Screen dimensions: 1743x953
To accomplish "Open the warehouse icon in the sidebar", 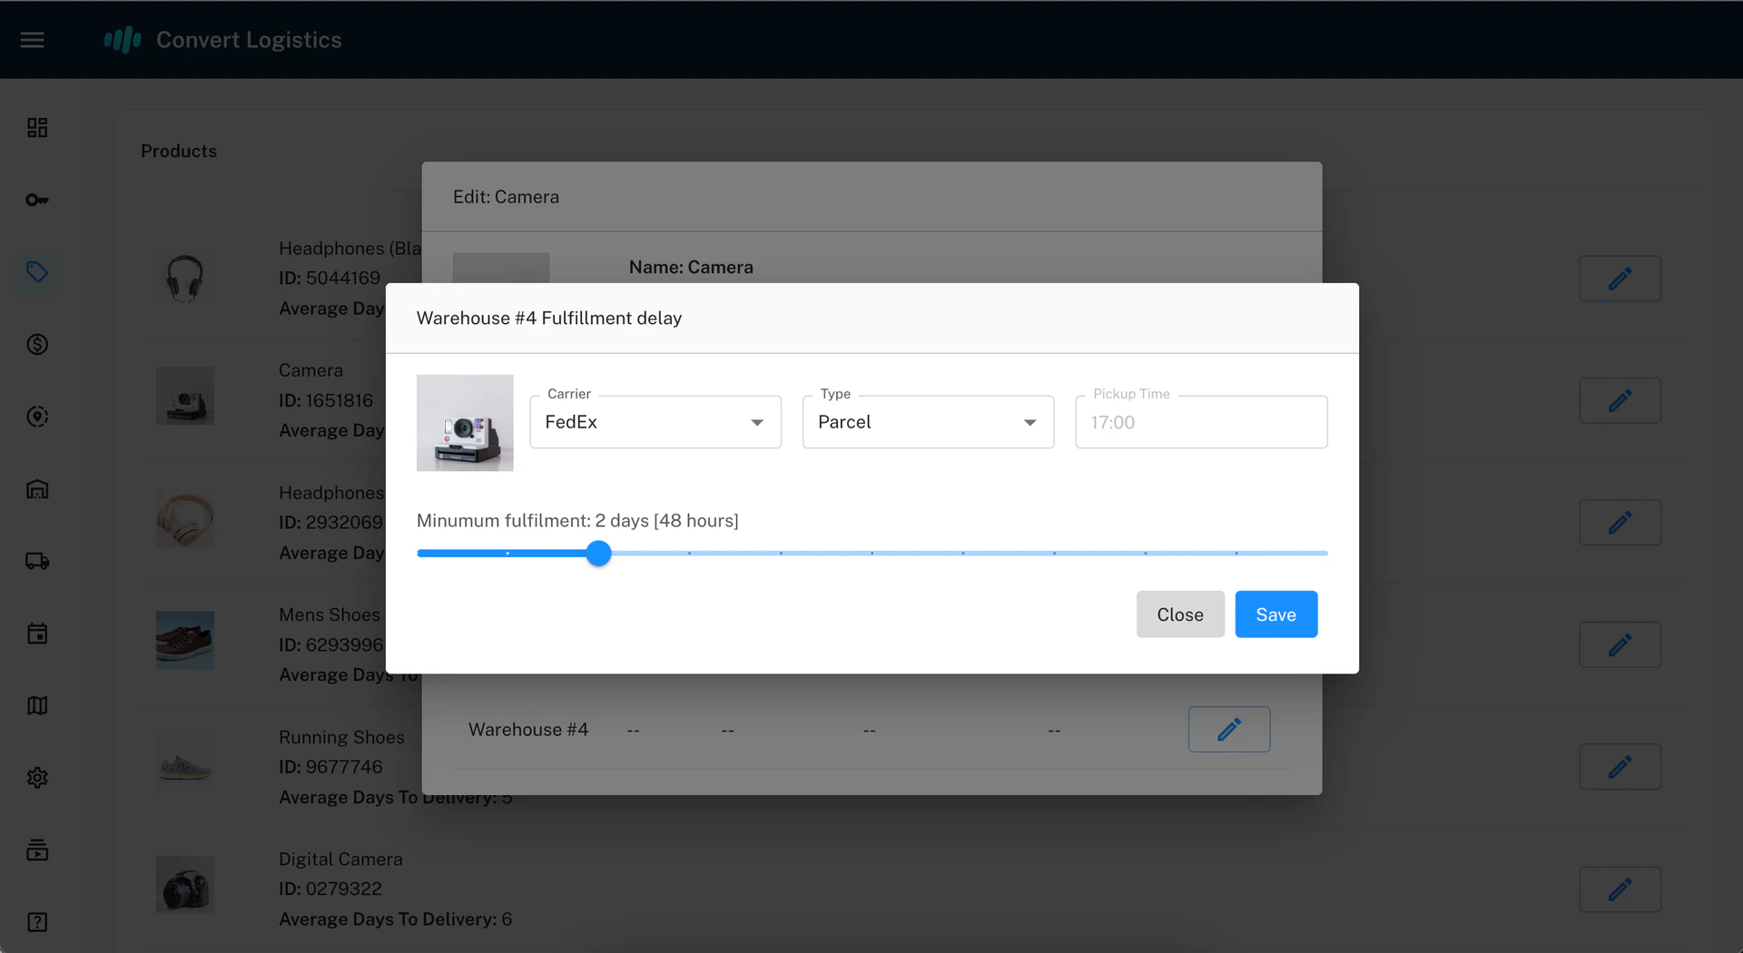I will [37, 489].
